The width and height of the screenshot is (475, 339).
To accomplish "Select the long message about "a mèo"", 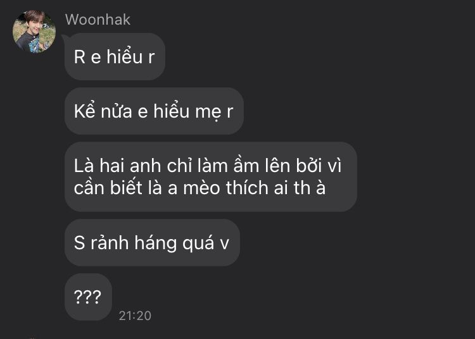I will (210, 176).
